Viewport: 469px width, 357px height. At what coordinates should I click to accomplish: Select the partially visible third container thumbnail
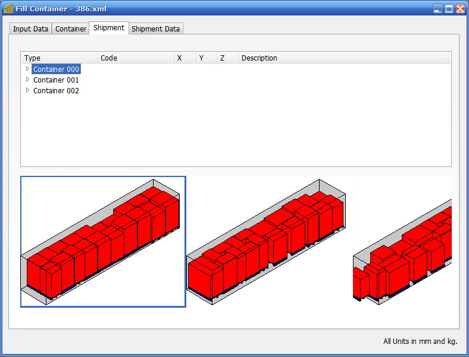pos(402,242)
